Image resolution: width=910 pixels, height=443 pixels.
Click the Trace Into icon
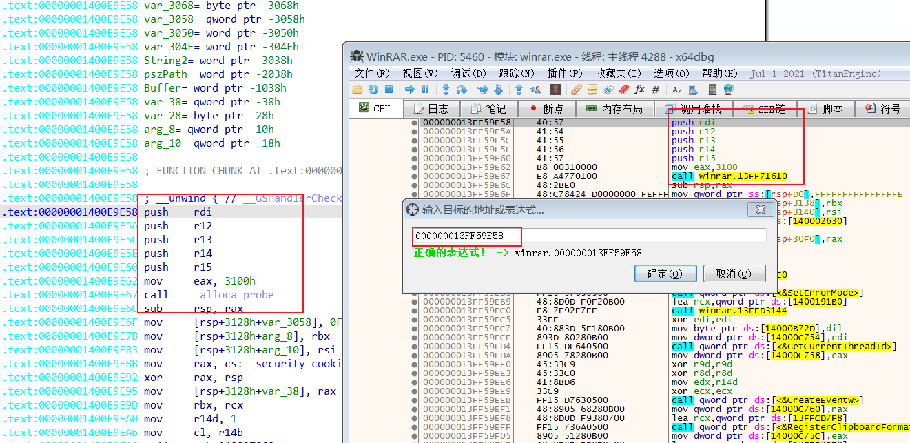pos(482,90)
